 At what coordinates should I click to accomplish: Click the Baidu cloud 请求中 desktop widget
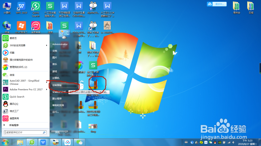(x=217, y=4)
